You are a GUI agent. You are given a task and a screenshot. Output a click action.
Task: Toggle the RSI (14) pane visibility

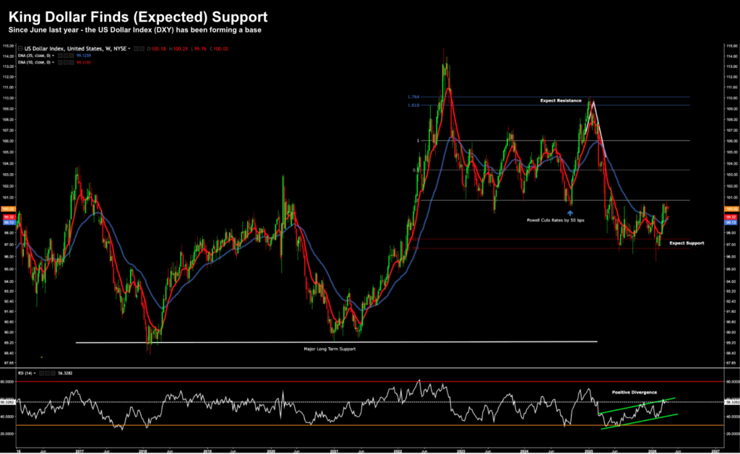click(x=41, y=373)
